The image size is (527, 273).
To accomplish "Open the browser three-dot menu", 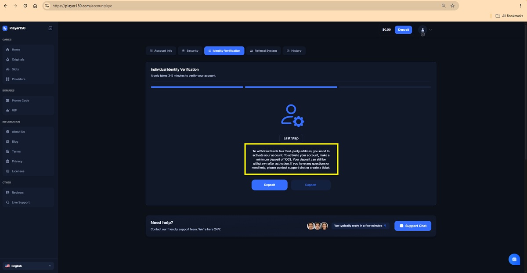I will point(520,6).
